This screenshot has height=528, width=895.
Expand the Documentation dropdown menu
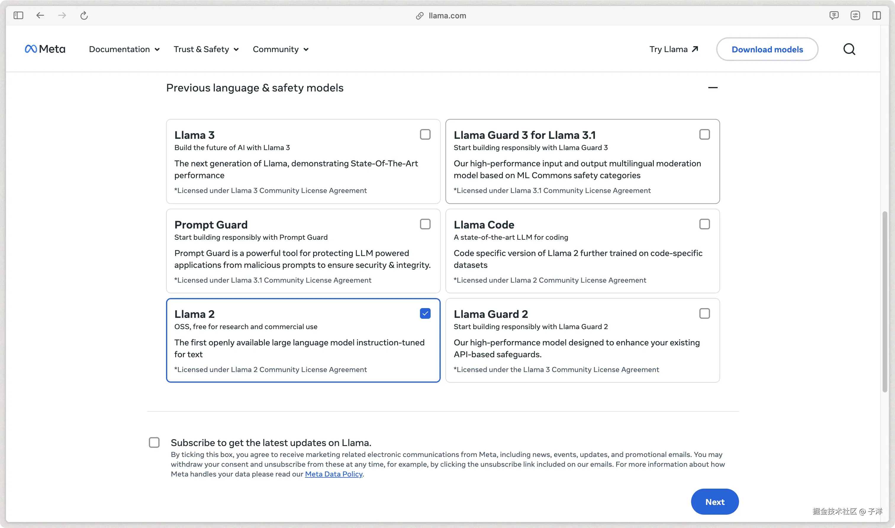pos(124,49)
